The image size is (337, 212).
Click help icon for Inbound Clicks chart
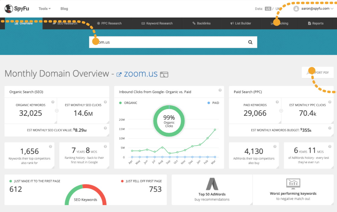point(220,90)
